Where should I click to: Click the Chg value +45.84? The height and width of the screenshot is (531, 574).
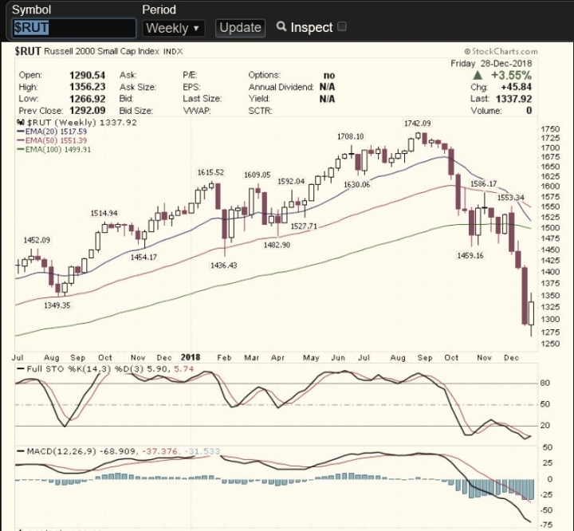516,87
